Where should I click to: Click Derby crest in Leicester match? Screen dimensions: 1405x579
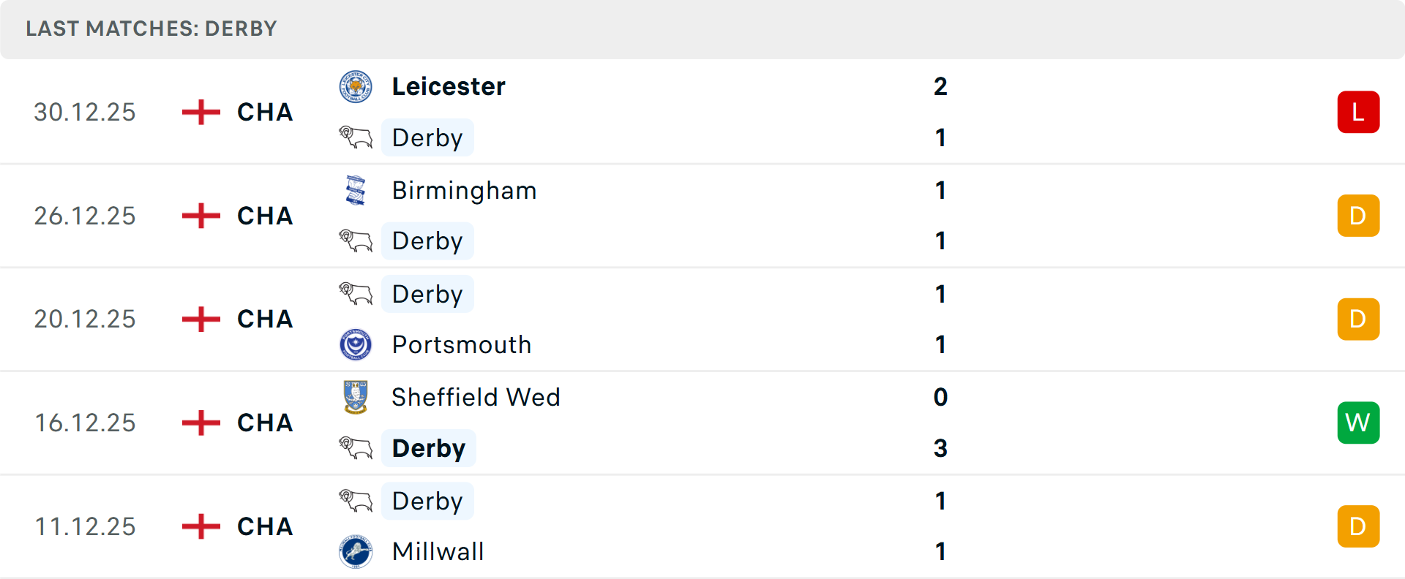pos(356,137)
